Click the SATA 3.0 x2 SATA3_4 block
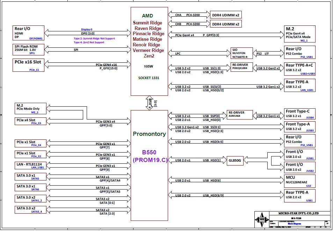333x231 pixels. (x=29, y=209)
